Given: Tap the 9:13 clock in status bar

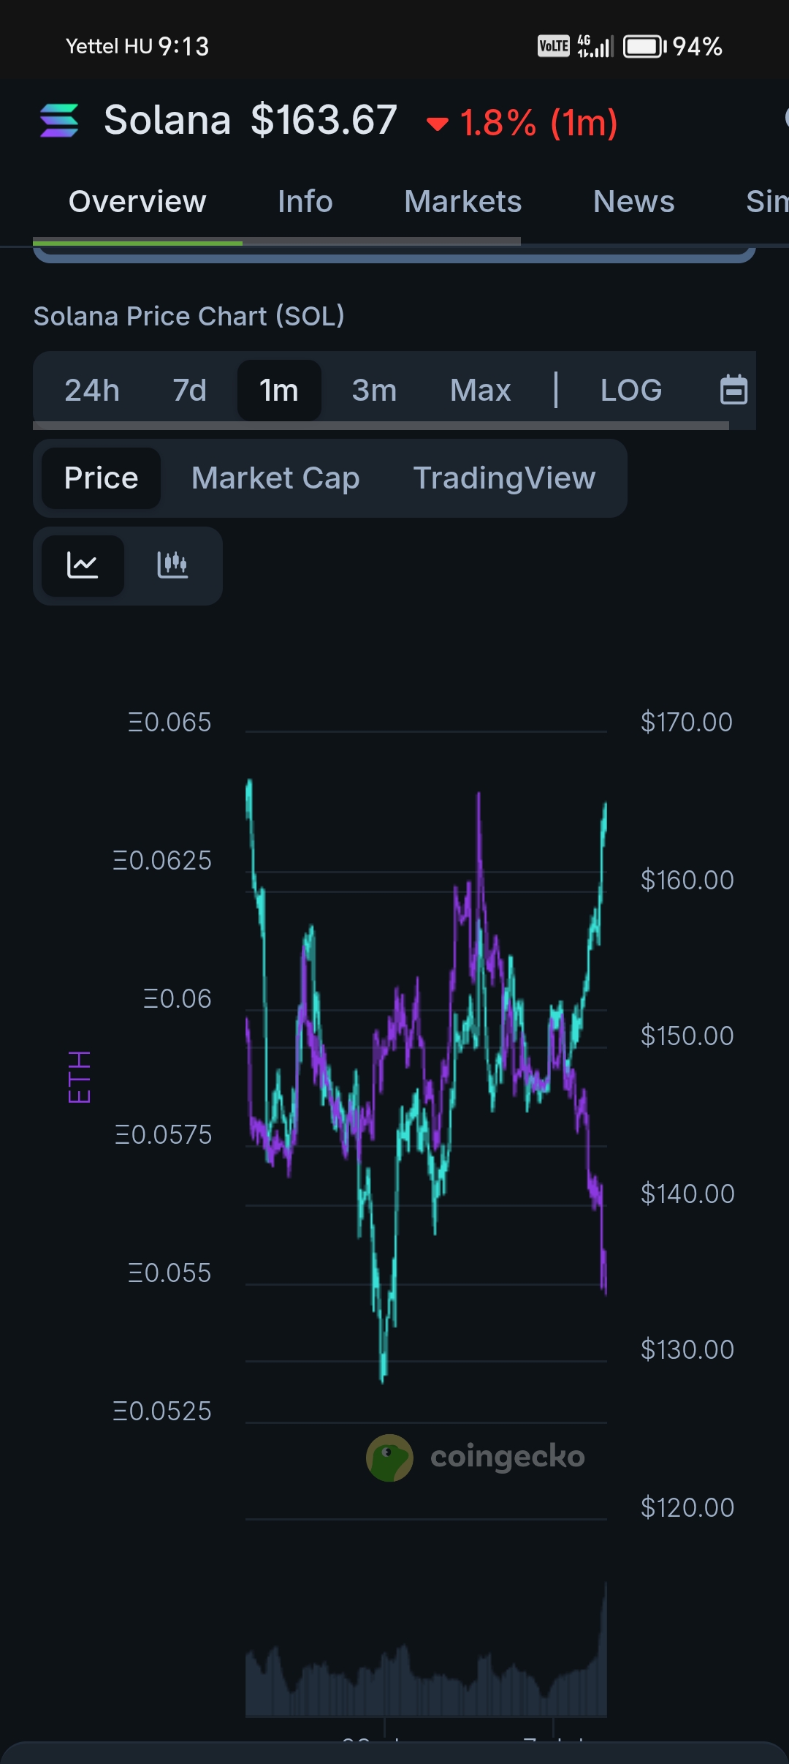Looking at the screenshot, I should tap(184, 46).
